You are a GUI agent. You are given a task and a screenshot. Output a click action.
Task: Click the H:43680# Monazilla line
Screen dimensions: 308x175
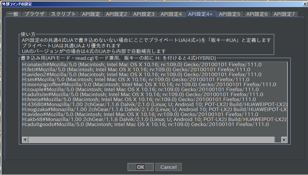point(155,104)
